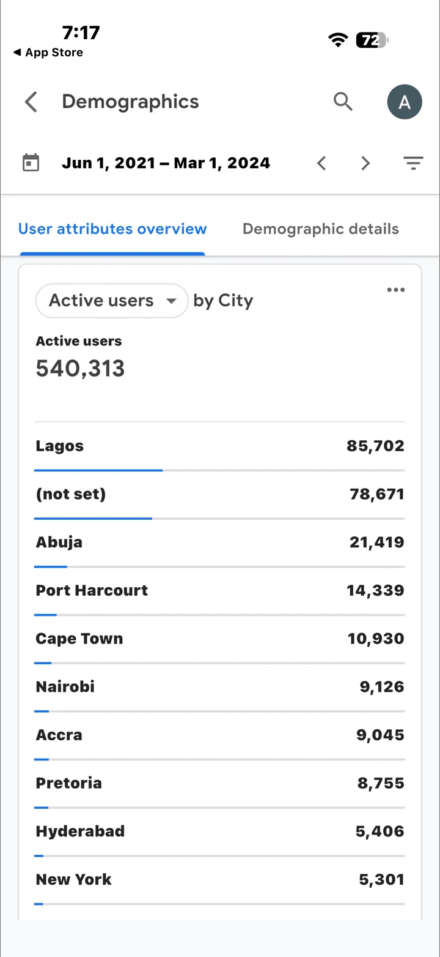The height and width of the screenshot is (957, 440).
Task: Tap the 'by City' dimension label
Action: click(223, 301)
